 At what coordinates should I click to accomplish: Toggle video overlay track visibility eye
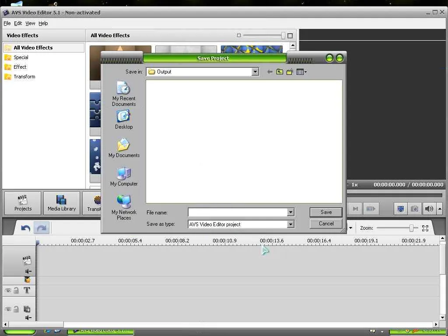8,309
